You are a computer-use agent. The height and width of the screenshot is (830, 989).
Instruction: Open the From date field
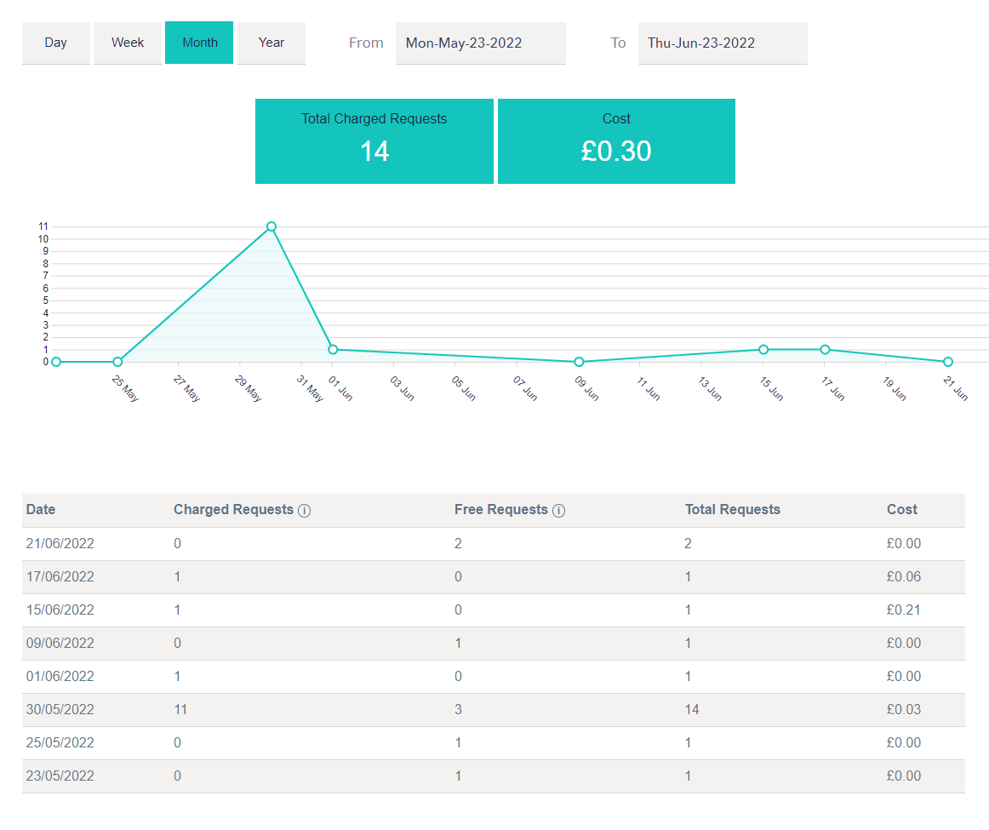[480, 43]
